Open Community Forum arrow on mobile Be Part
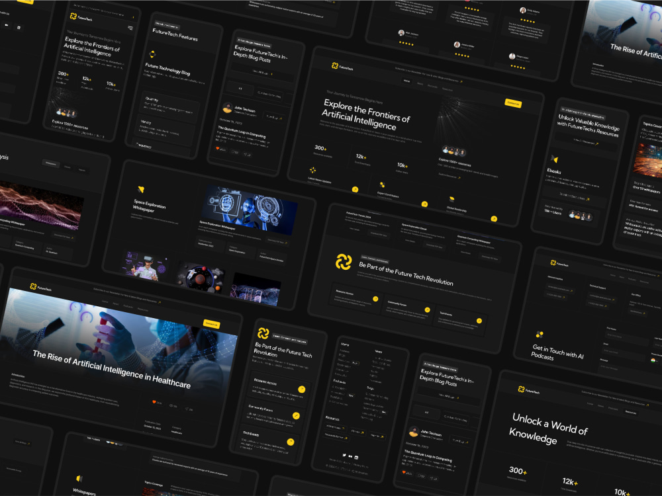Image resolution: width=662 pixels, height=496 pixels. pyautogui.click(x=296, y=415)
